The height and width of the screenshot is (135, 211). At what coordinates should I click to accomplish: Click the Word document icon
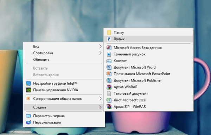pos(109,67)
